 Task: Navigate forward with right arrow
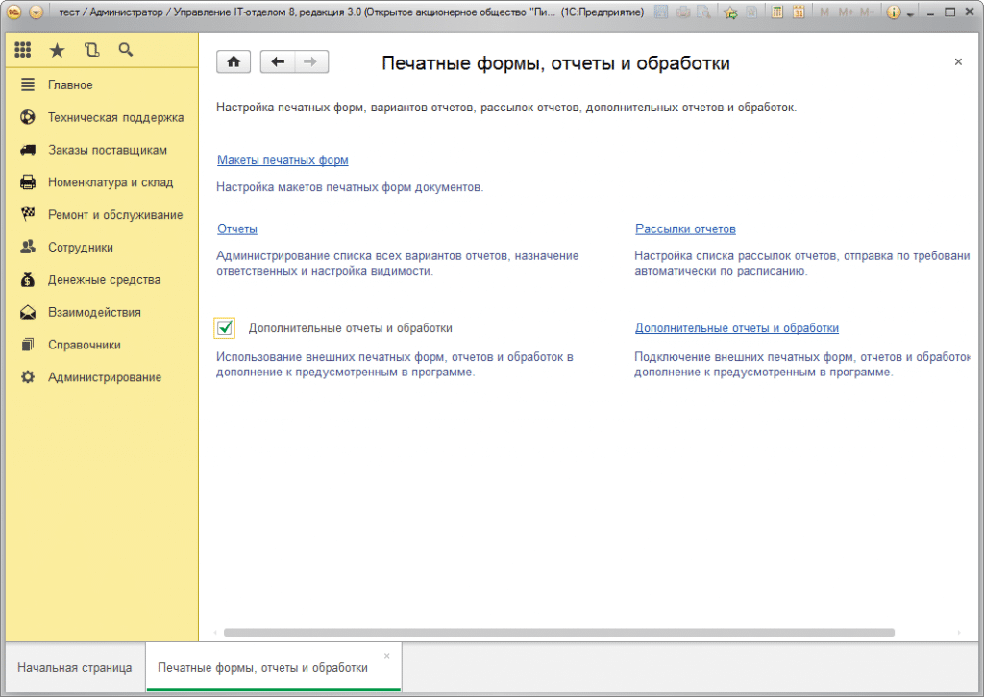(x=310, y=61)
